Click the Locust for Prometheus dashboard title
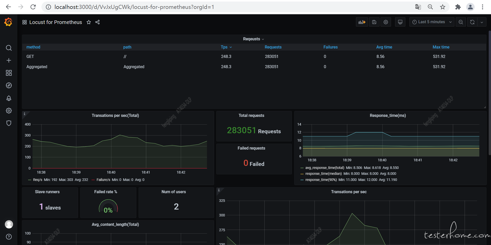491x245 pixels. pyautogui.click(x=55, y=22)
